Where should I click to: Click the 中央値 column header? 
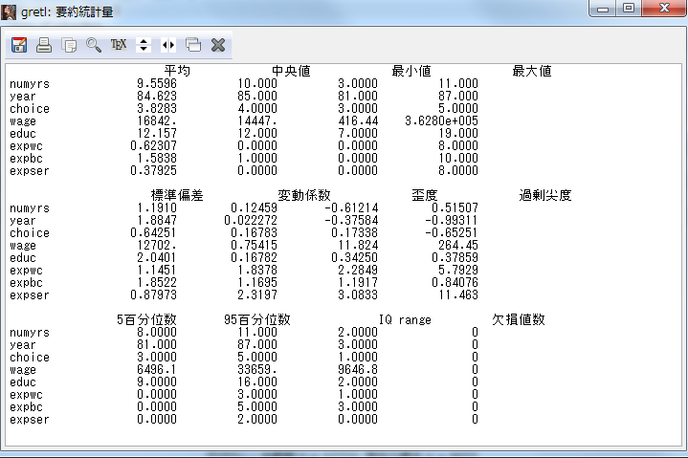(x=291, y=71)
